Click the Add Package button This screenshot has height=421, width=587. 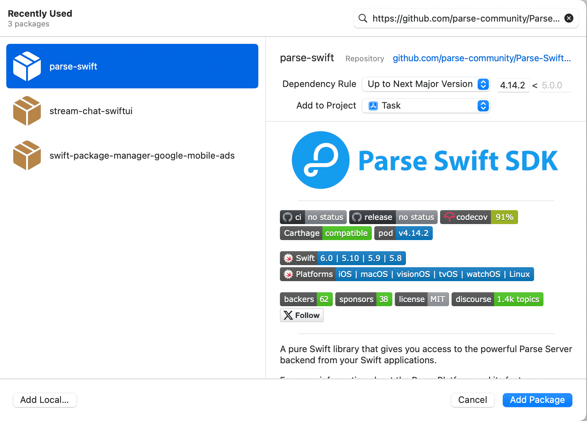[537, 400]
